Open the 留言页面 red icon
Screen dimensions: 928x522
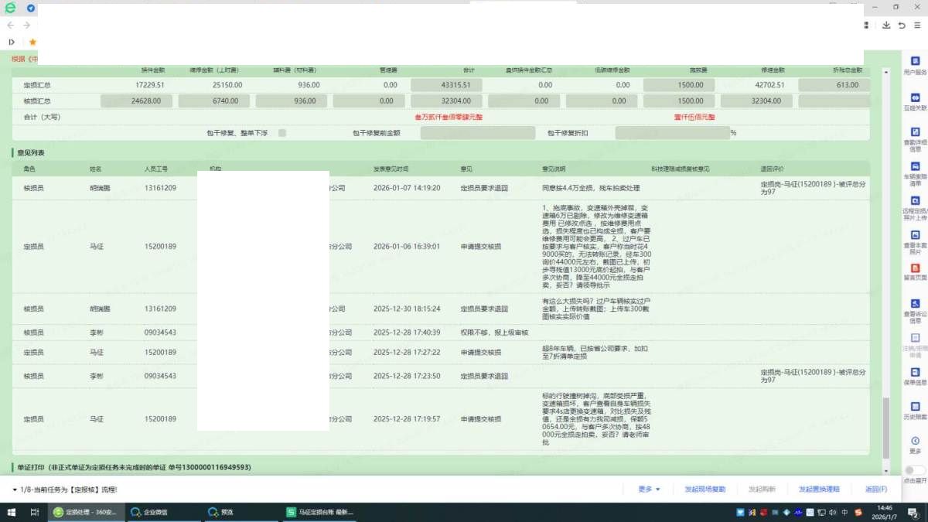pyautogui.click(x=915, y=269)
